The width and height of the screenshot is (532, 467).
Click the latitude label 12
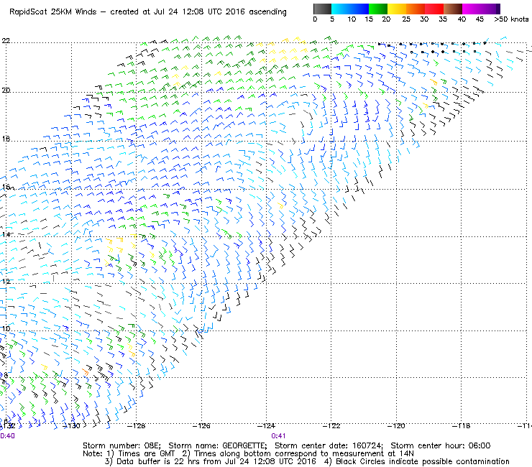(x=6, y=282)
